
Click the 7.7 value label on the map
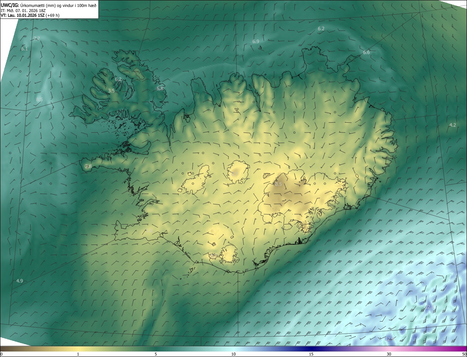37,39
